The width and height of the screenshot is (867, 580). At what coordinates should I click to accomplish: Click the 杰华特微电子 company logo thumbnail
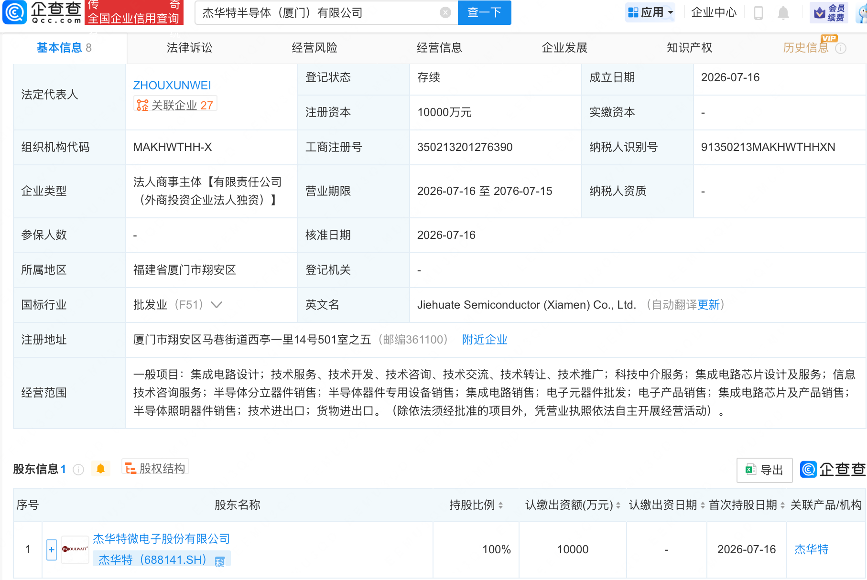pyautogui.click(x=75, y=549)
